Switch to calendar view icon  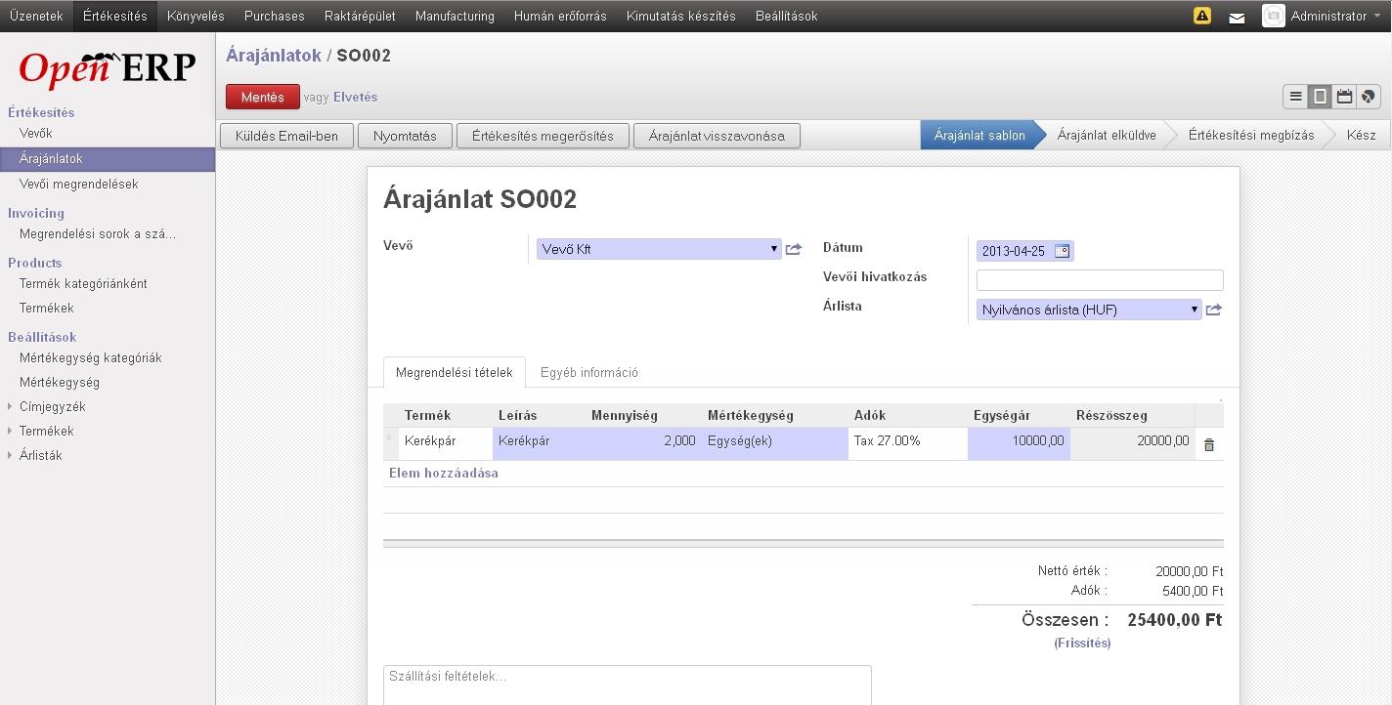(1344, 97)
